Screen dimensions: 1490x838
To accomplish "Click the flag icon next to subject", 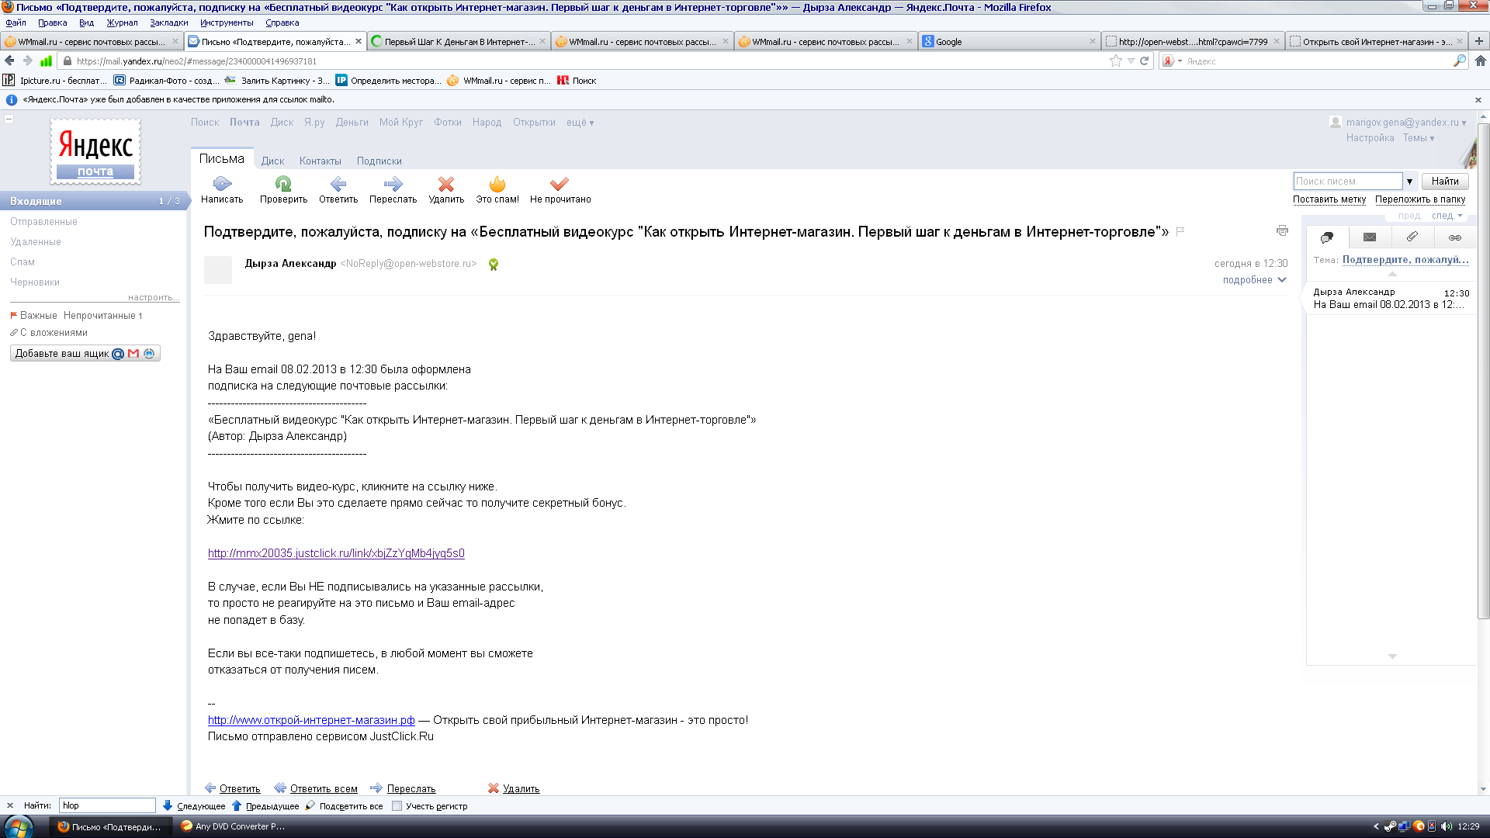I will [x=1180, y=231].
